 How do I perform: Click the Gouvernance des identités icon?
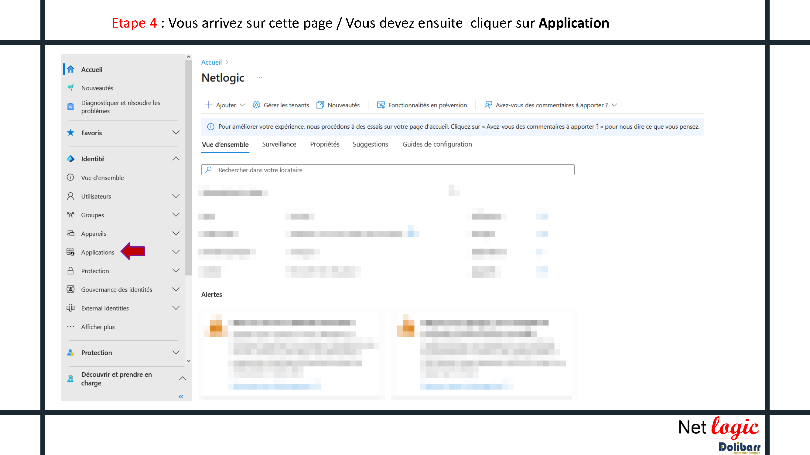[x=70, y=289]
